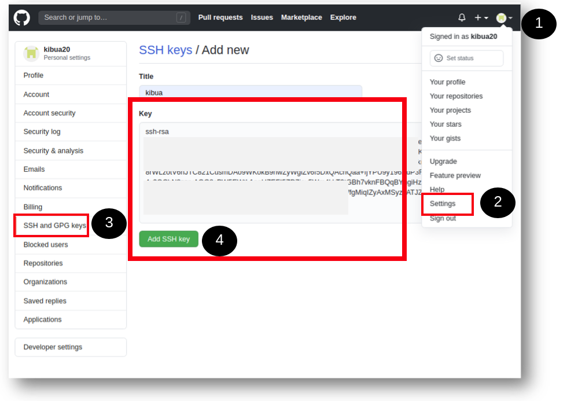This screenshot has width=567, height=401.
Task: Choose Settings in user menu
Action: click(x=443, y=204)
